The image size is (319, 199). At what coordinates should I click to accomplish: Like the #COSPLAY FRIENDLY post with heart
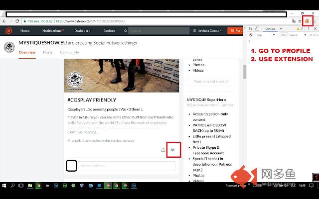point(172,150)
